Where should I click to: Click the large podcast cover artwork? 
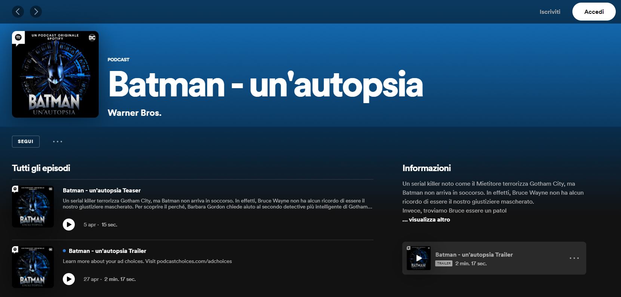tap(55, 74)
